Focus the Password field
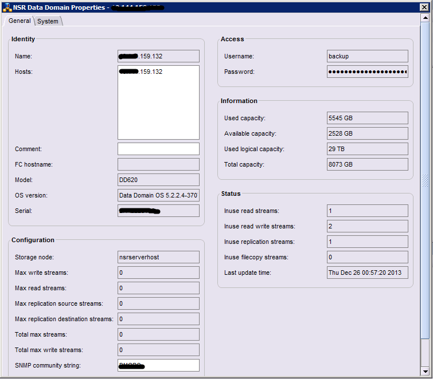The height and width of the screenshot is (379, 433). click(367, 72)
